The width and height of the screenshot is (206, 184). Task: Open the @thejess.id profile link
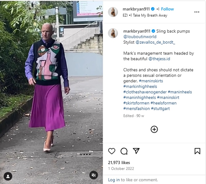pyautogui.click(x=159, y=59)
